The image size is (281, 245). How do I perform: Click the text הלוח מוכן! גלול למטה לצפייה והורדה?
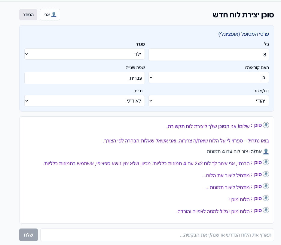(x=213, y=211)
